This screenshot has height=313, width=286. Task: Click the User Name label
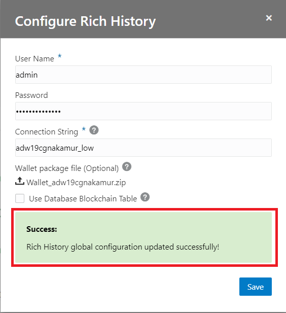(34, 59)
